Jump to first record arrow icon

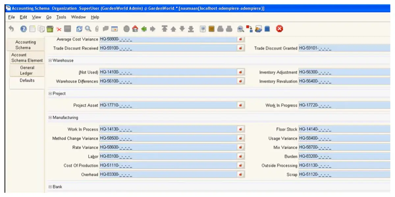[165, 29]
